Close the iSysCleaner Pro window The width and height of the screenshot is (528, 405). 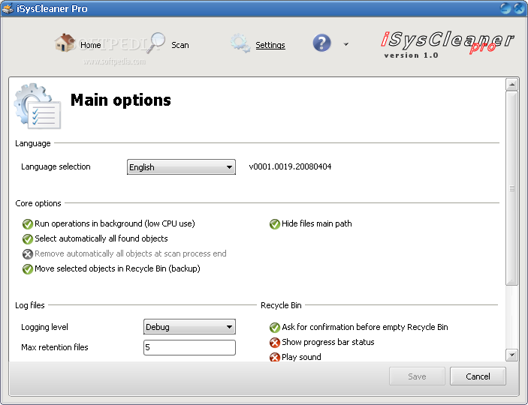[x=519, y=8]
